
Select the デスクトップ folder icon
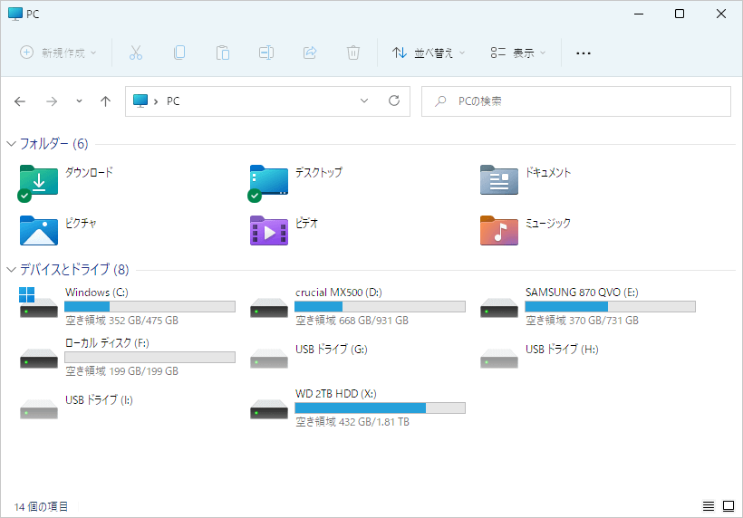pos(268,183)
